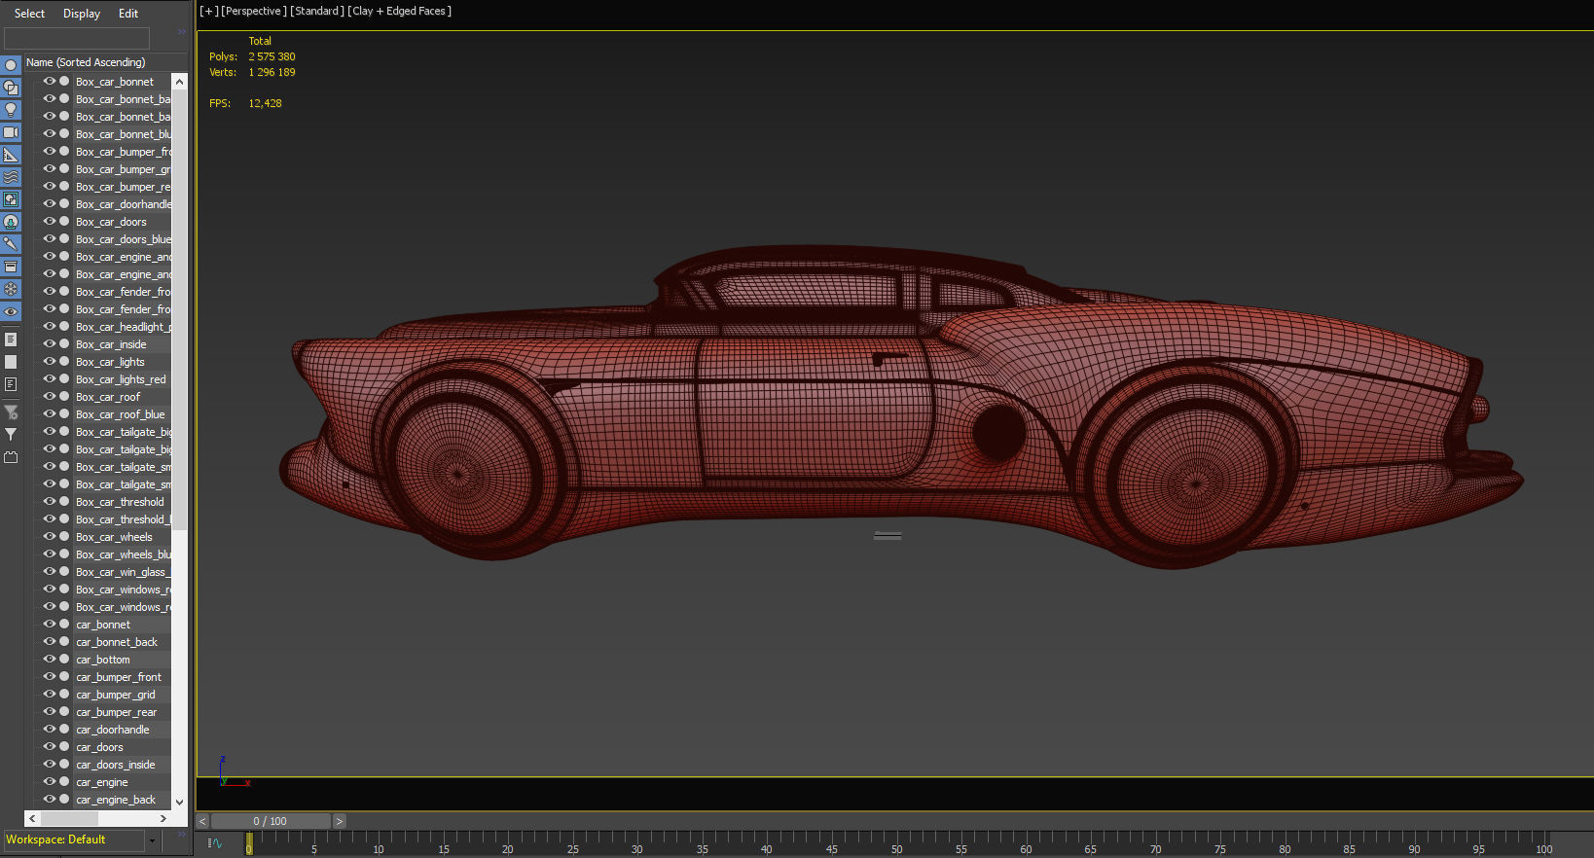Viewport: 1594px width, 858px height.
Task: Toggle Display Geometry filter icon
Action: coord(11,65)
